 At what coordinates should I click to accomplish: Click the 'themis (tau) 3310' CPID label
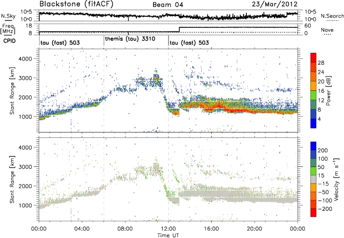130,39
